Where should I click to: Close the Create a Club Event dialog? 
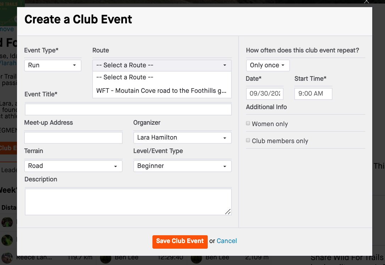(366, 2)
